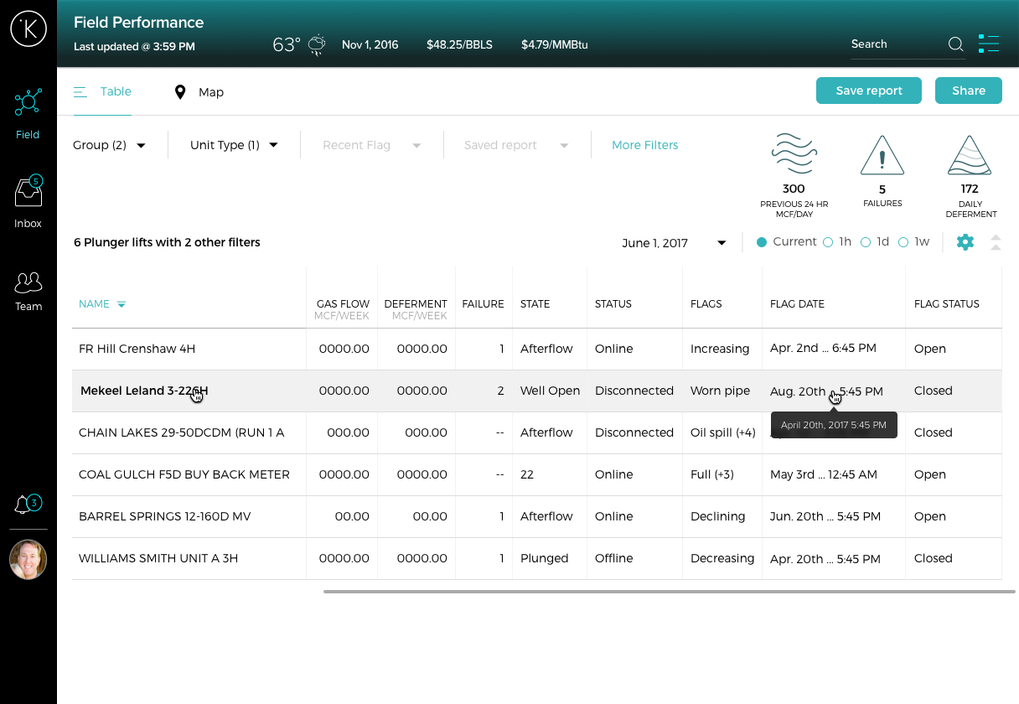Switch to the Table tab
Image resolution: width=1019 pixels, height=704 pixels.
point(102,92)
